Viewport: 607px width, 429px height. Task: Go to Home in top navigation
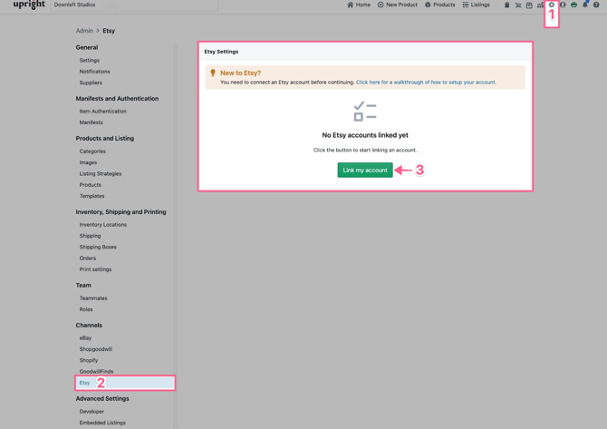[359, 5]
